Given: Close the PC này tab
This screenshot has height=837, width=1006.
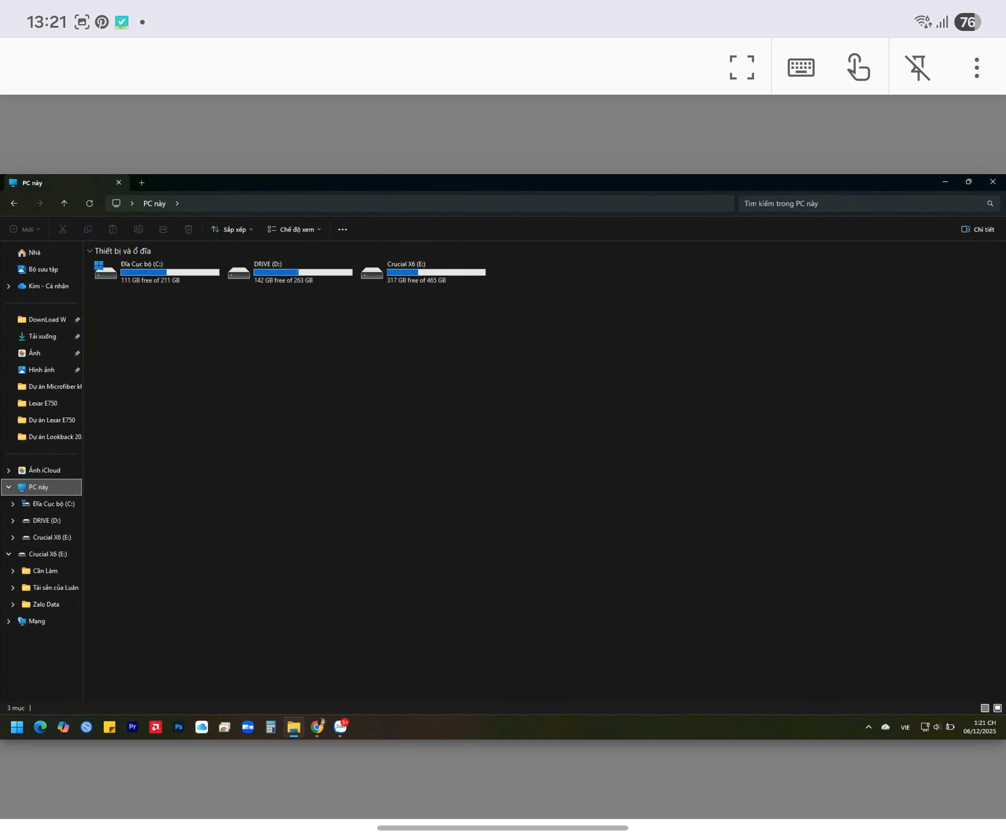Looking at the screenshot, I should click(x=118, y=182).
